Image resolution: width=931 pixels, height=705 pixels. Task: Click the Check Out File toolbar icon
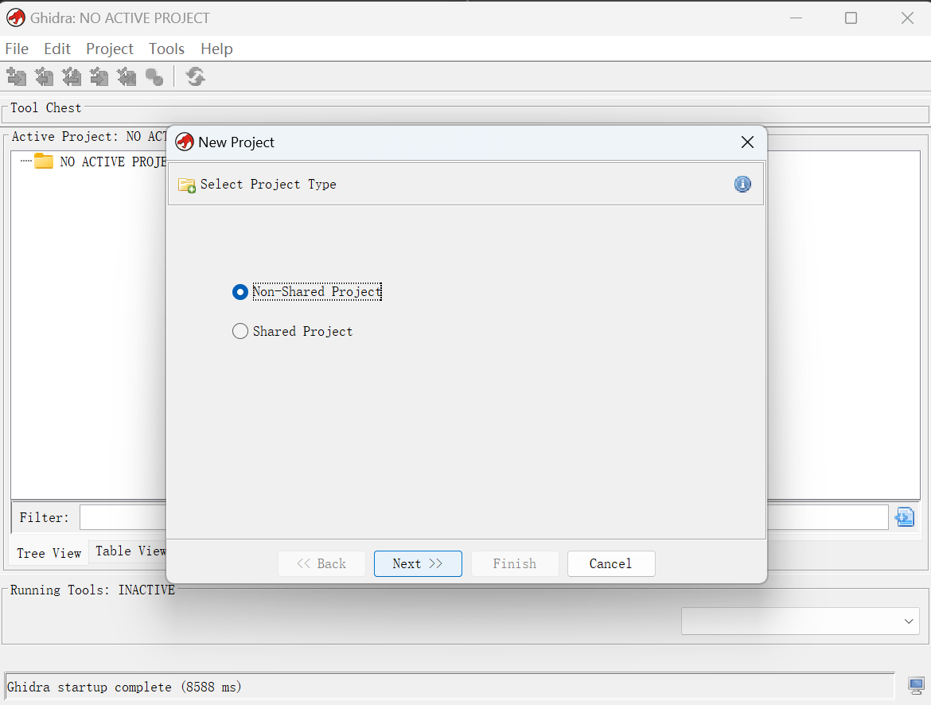[x=44, y=76]
